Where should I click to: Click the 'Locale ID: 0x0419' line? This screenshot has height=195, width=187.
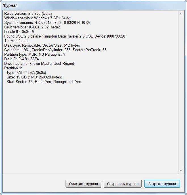coord(19,32)
